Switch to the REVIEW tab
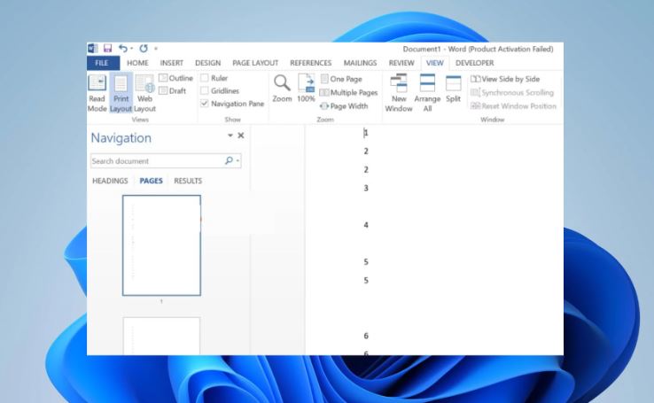Screen dimensions: 654x403 [401, 63]
